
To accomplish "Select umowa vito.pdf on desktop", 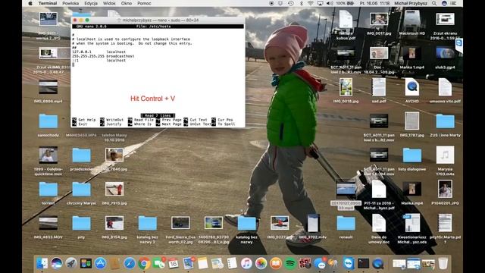I will [x=445, y=87].
